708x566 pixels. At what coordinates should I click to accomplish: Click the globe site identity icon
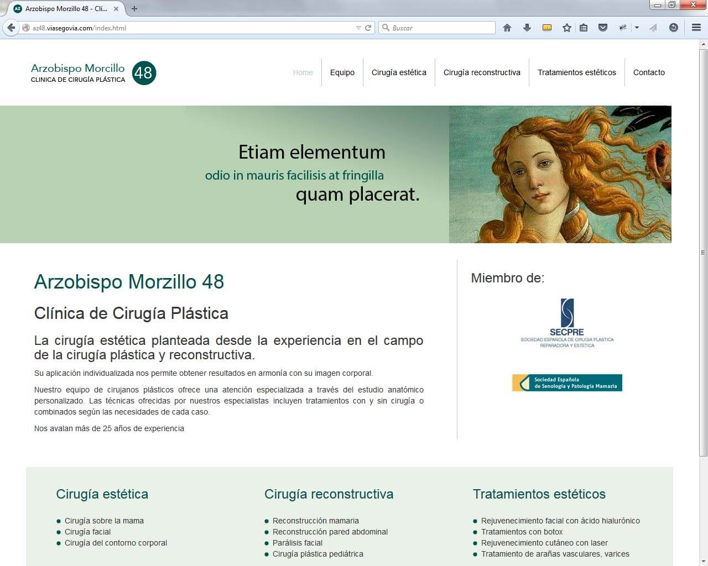coord(26,28)
